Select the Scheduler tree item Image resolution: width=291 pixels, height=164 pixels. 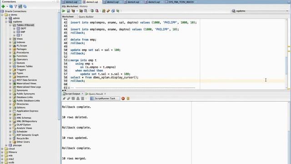(x=22, y=132)
